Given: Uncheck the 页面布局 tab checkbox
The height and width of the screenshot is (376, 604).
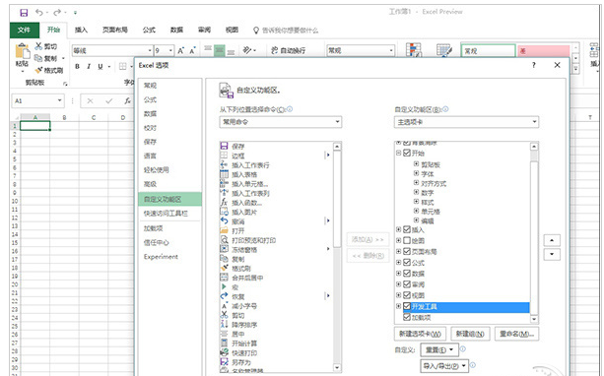Looking at the screenshot, I should click(407, 251).
